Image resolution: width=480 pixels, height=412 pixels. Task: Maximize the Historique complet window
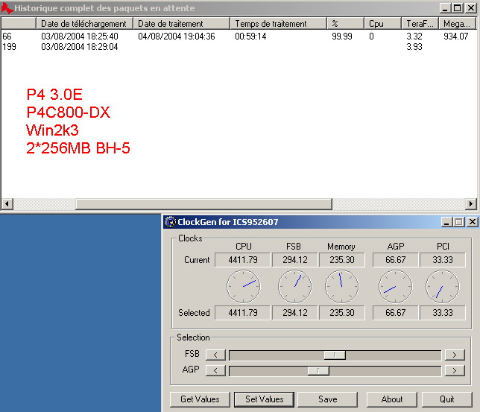(x=458, y=8)
